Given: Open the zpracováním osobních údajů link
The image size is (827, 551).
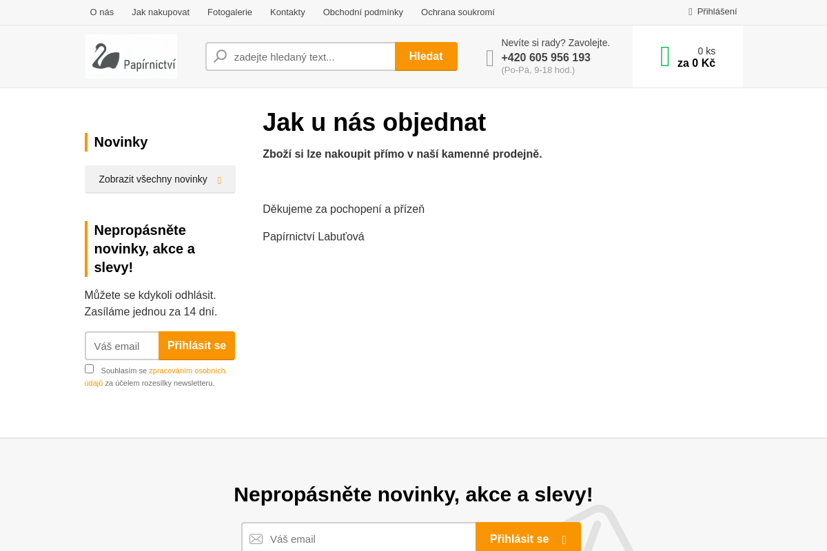Looking at the screenshot, I should pyautogui.click(x=187, y=370).
